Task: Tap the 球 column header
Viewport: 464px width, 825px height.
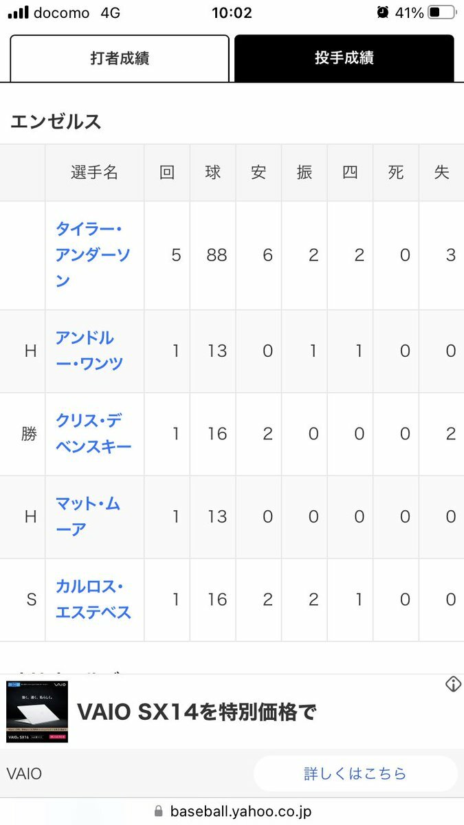Action: click(213, 173)
